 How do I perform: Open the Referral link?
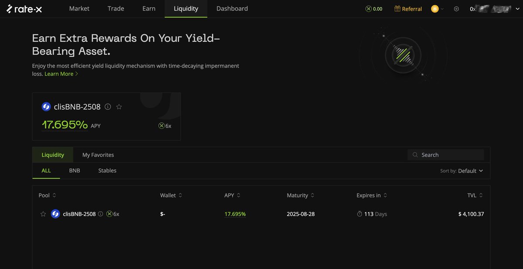[x=408, y=9]
